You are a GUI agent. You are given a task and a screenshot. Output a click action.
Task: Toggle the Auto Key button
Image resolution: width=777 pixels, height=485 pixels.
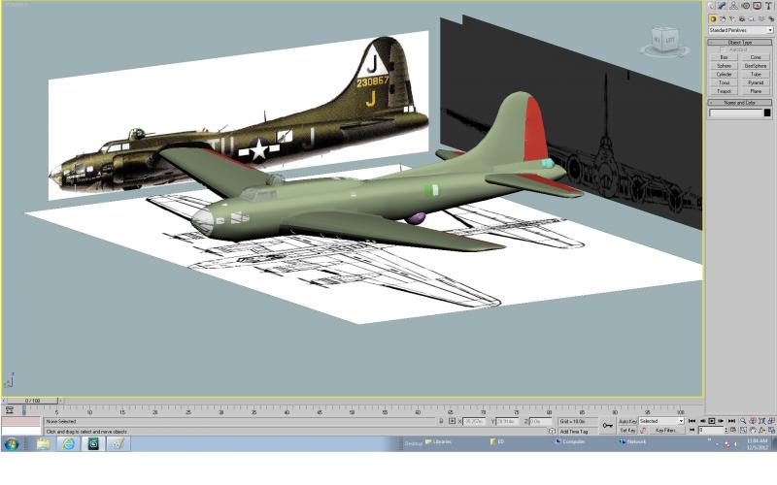pyautogui.click(x=627, y=421)
